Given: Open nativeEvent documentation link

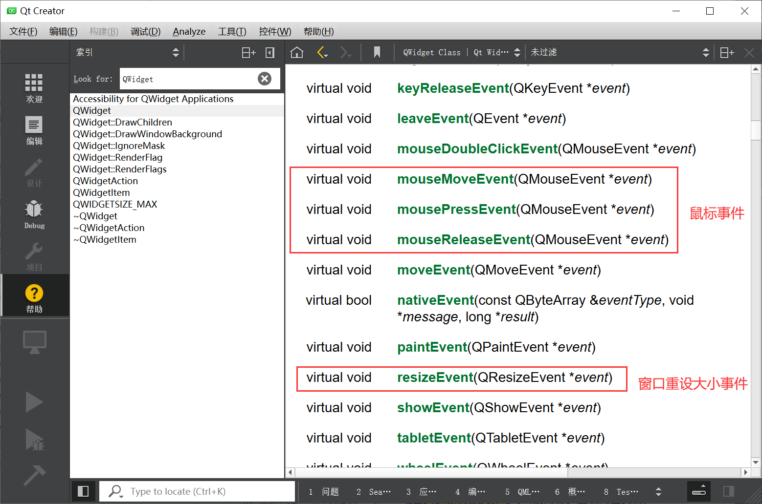Looking at the screenshot, I should 435,300.
